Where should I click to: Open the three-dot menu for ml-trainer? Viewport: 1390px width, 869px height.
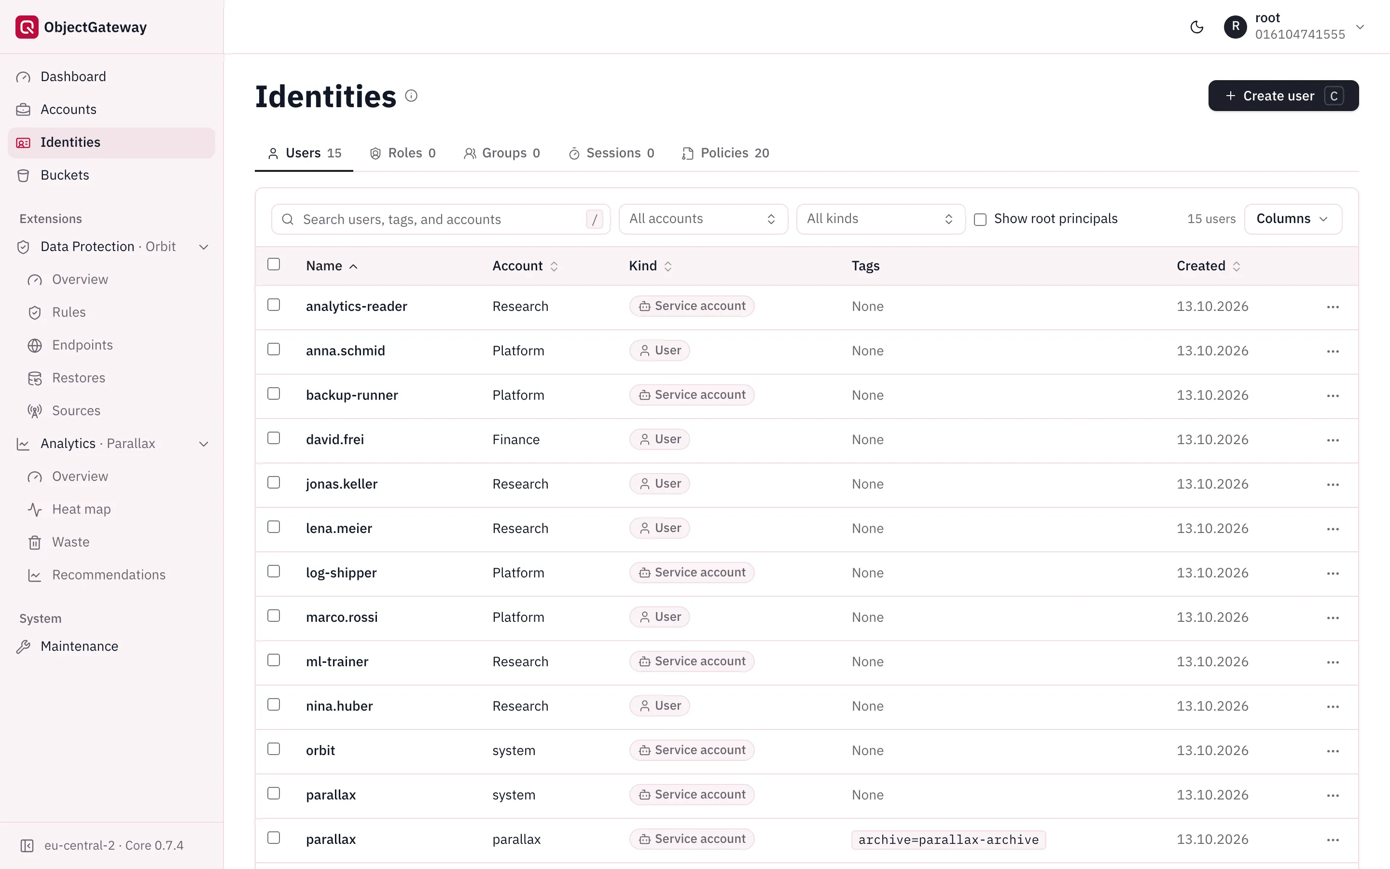click(1333, 662)
